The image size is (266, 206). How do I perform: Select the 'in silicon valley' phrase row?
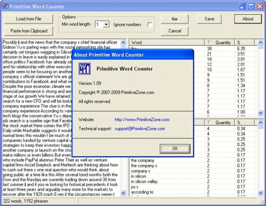(194, 181)
